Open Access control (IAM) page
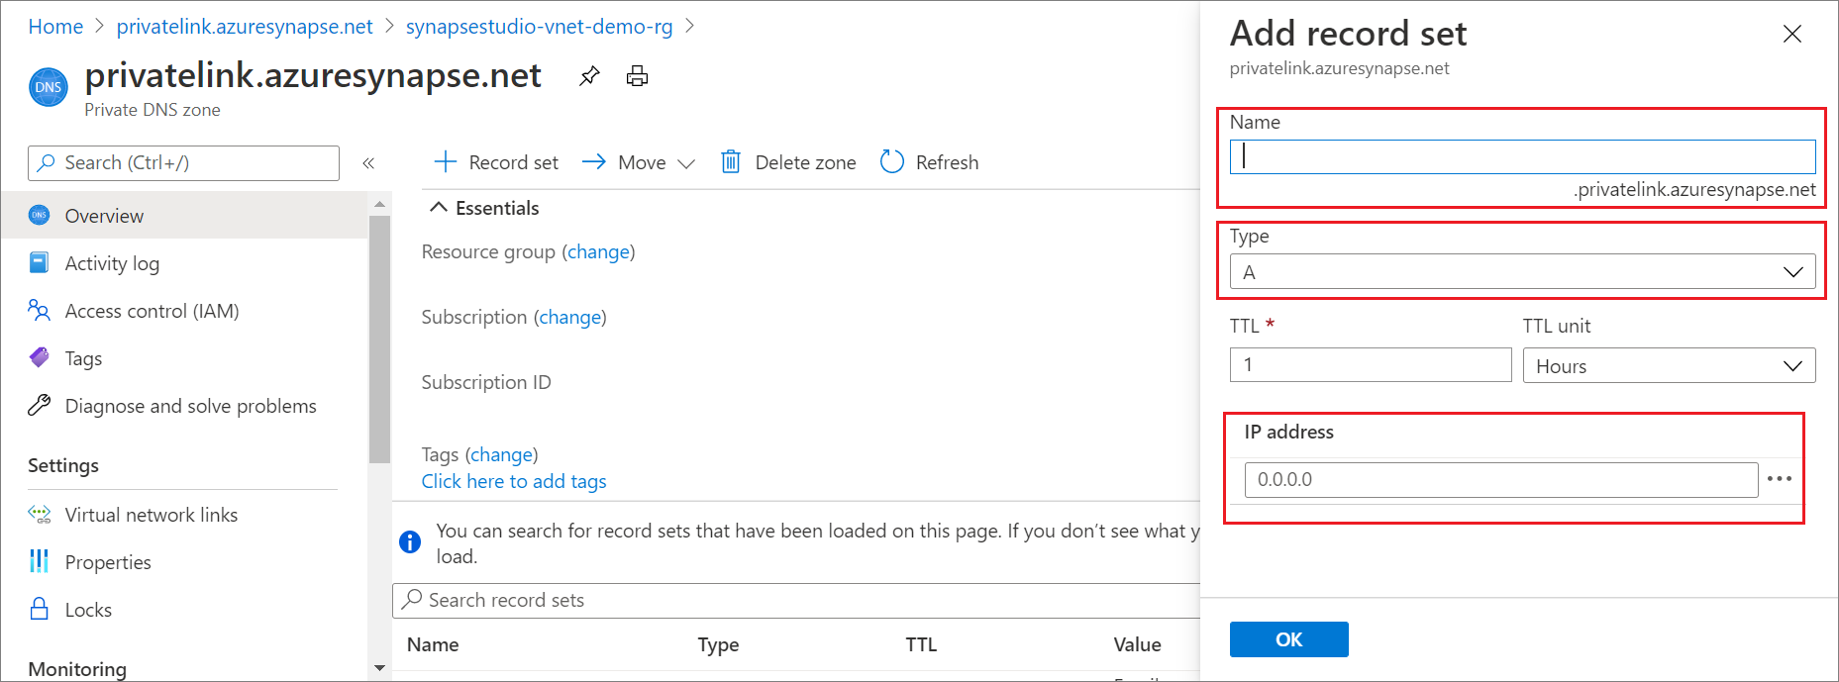1839x682 pixels. click(x=152, y=311)
